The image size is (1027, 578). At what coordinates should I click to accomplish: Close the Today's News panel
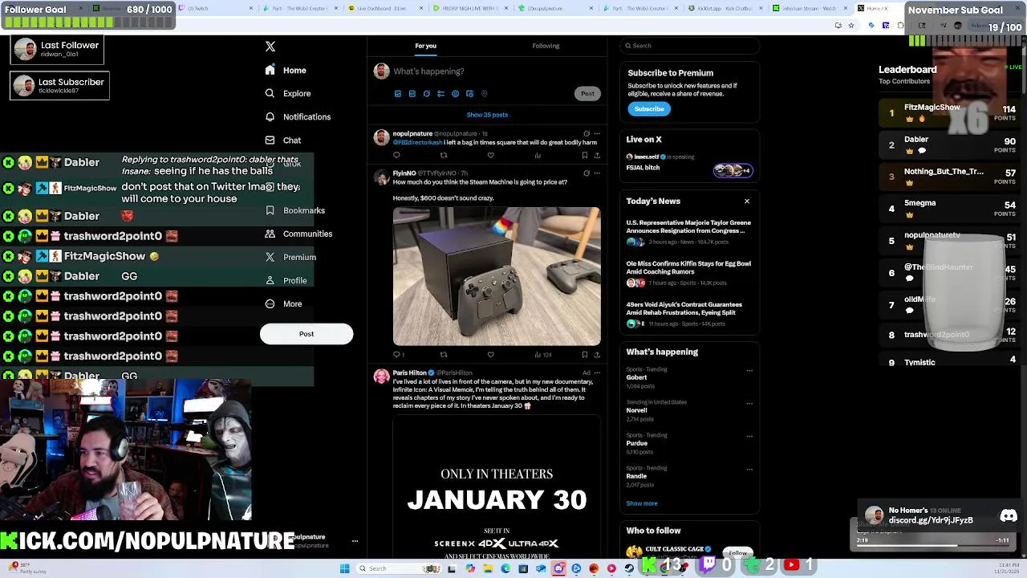coord(747,201)
